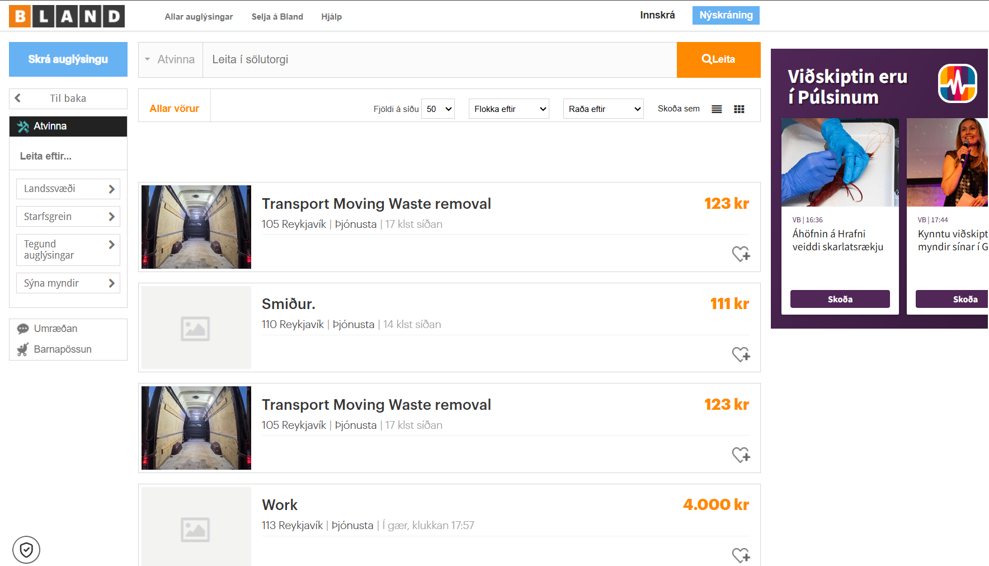Click the 110 Reykjavík location text

[x=293, y=325]
